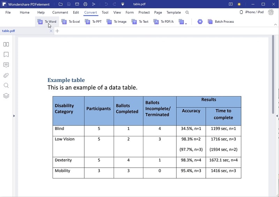Open the attachments paperclip panel

(6, 75)
